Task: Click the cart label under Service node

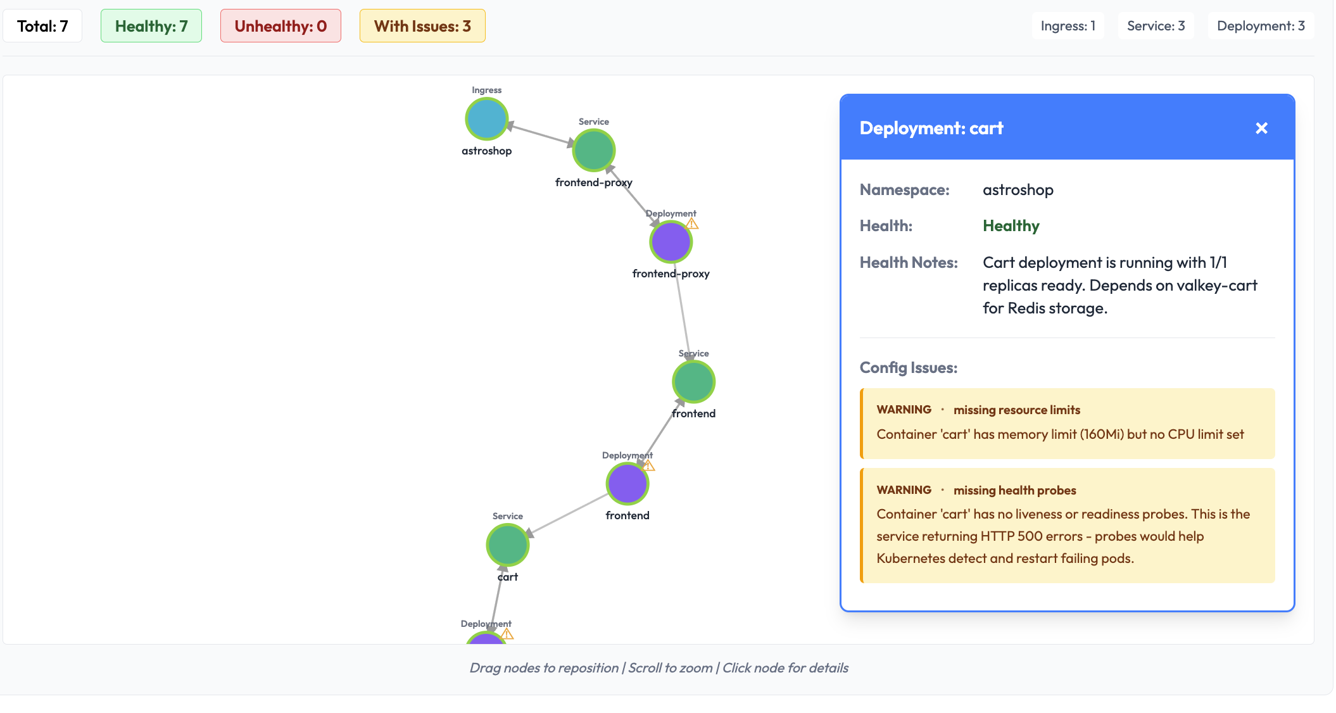Action: tap(508, 577)
